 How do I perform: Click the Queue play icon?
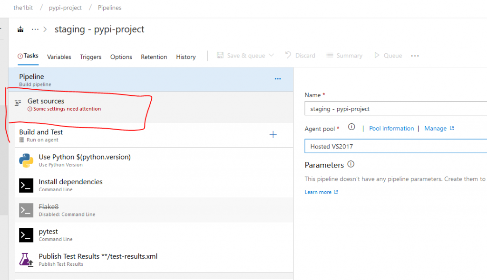(x=377, y=55)
